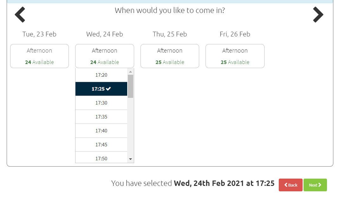Viewport: 340px width, 197px height.
Task: Pick the 17:45 time slot
Action: [x=101, y=145]
